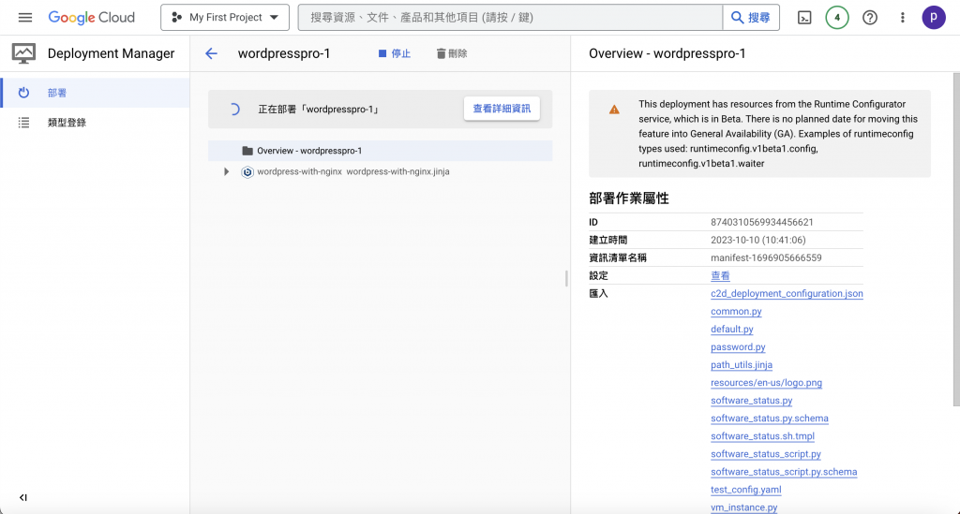
Task: Open software_status_script.py.schema link
Action: [x=784, y=472]
